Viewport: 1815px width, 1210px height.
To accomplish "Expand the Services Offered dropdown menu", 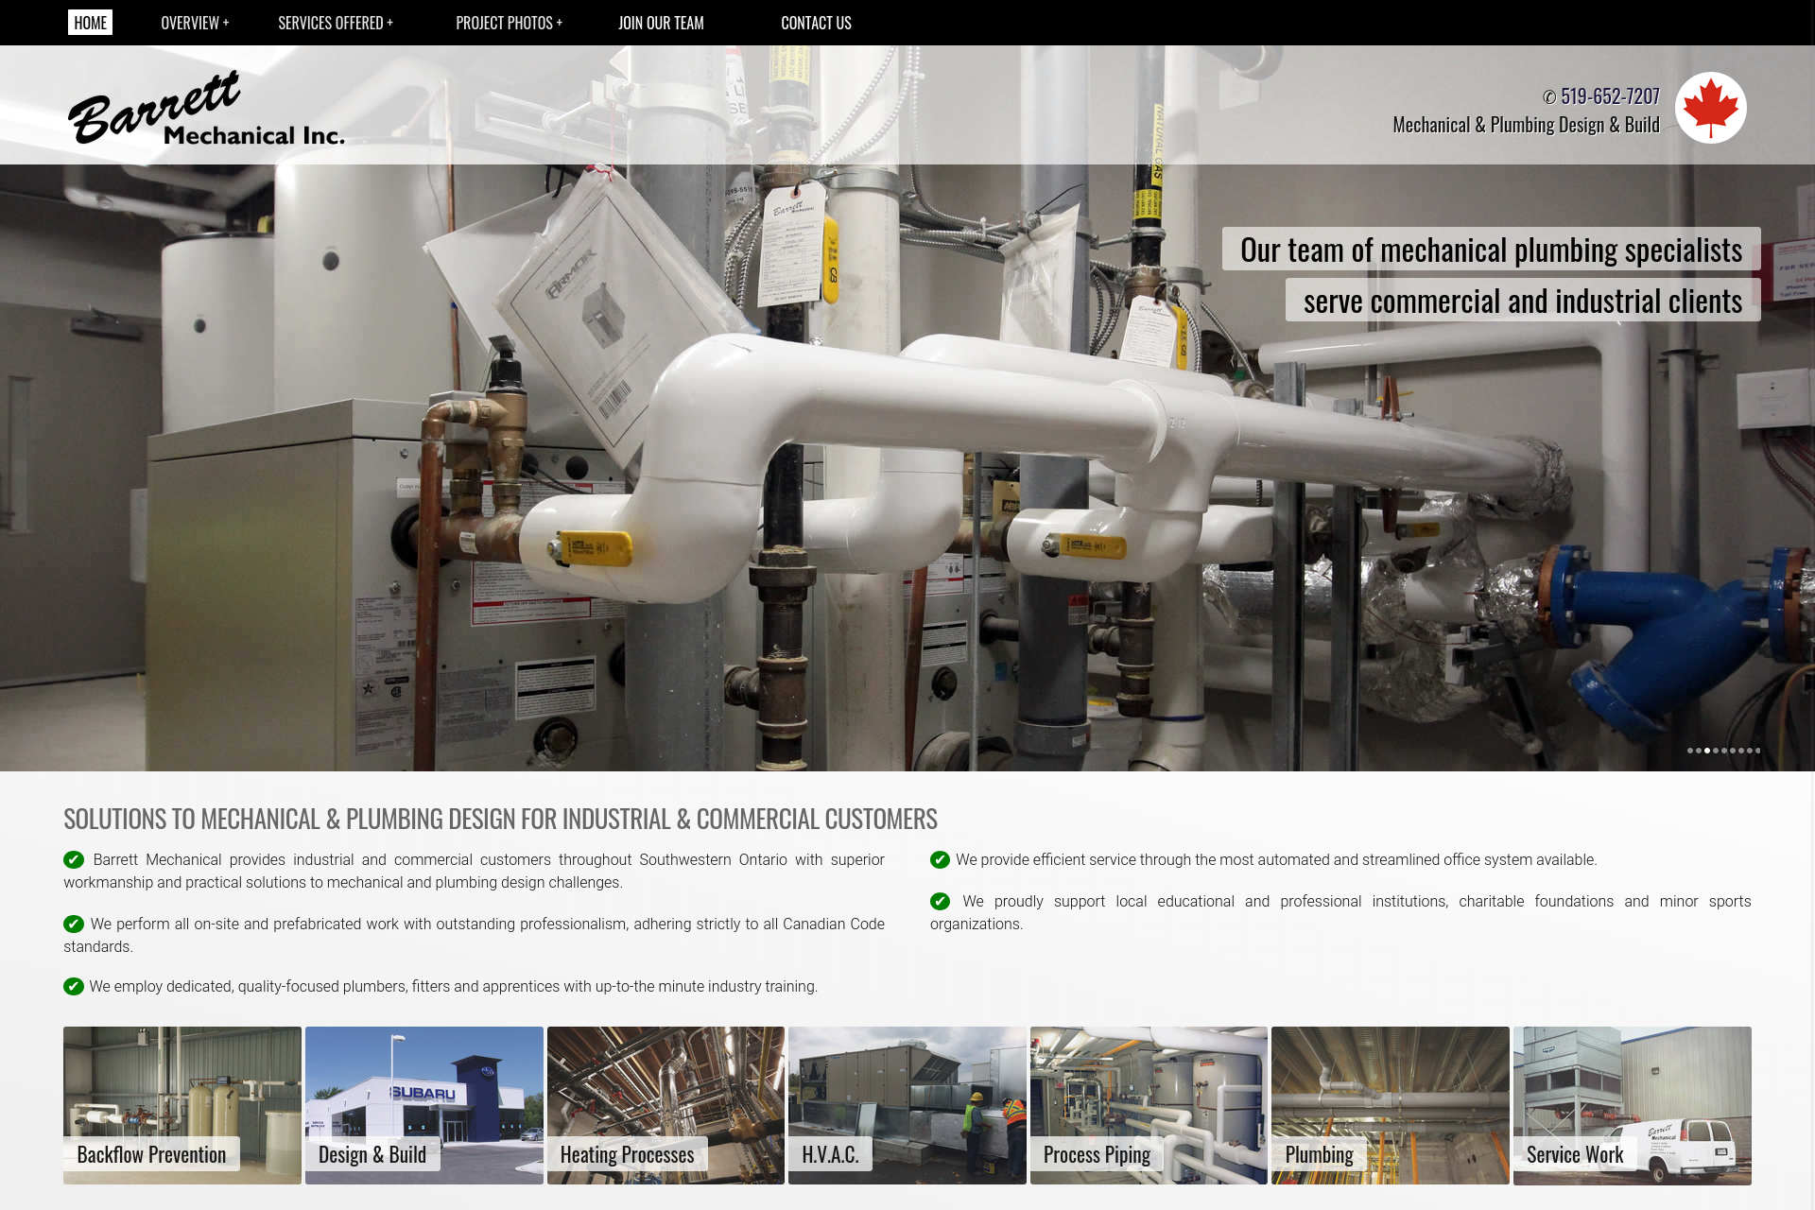I will (335, 23).
